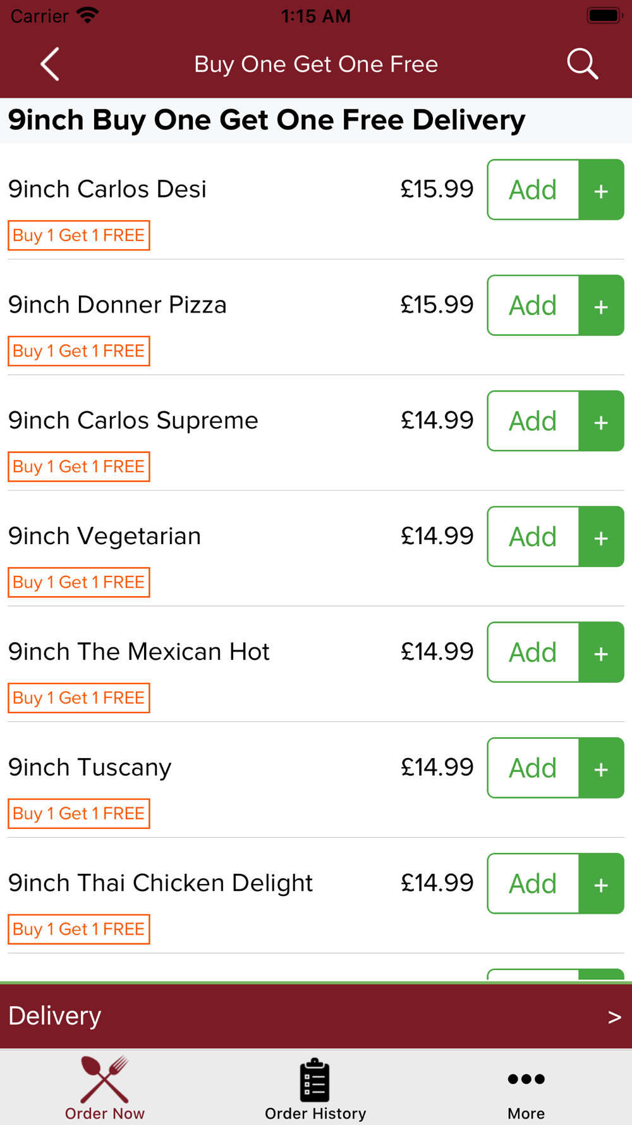Add 9inch The Mexican Hot to order
This screenshot has width=632, height=1125.
pos(533,652)
